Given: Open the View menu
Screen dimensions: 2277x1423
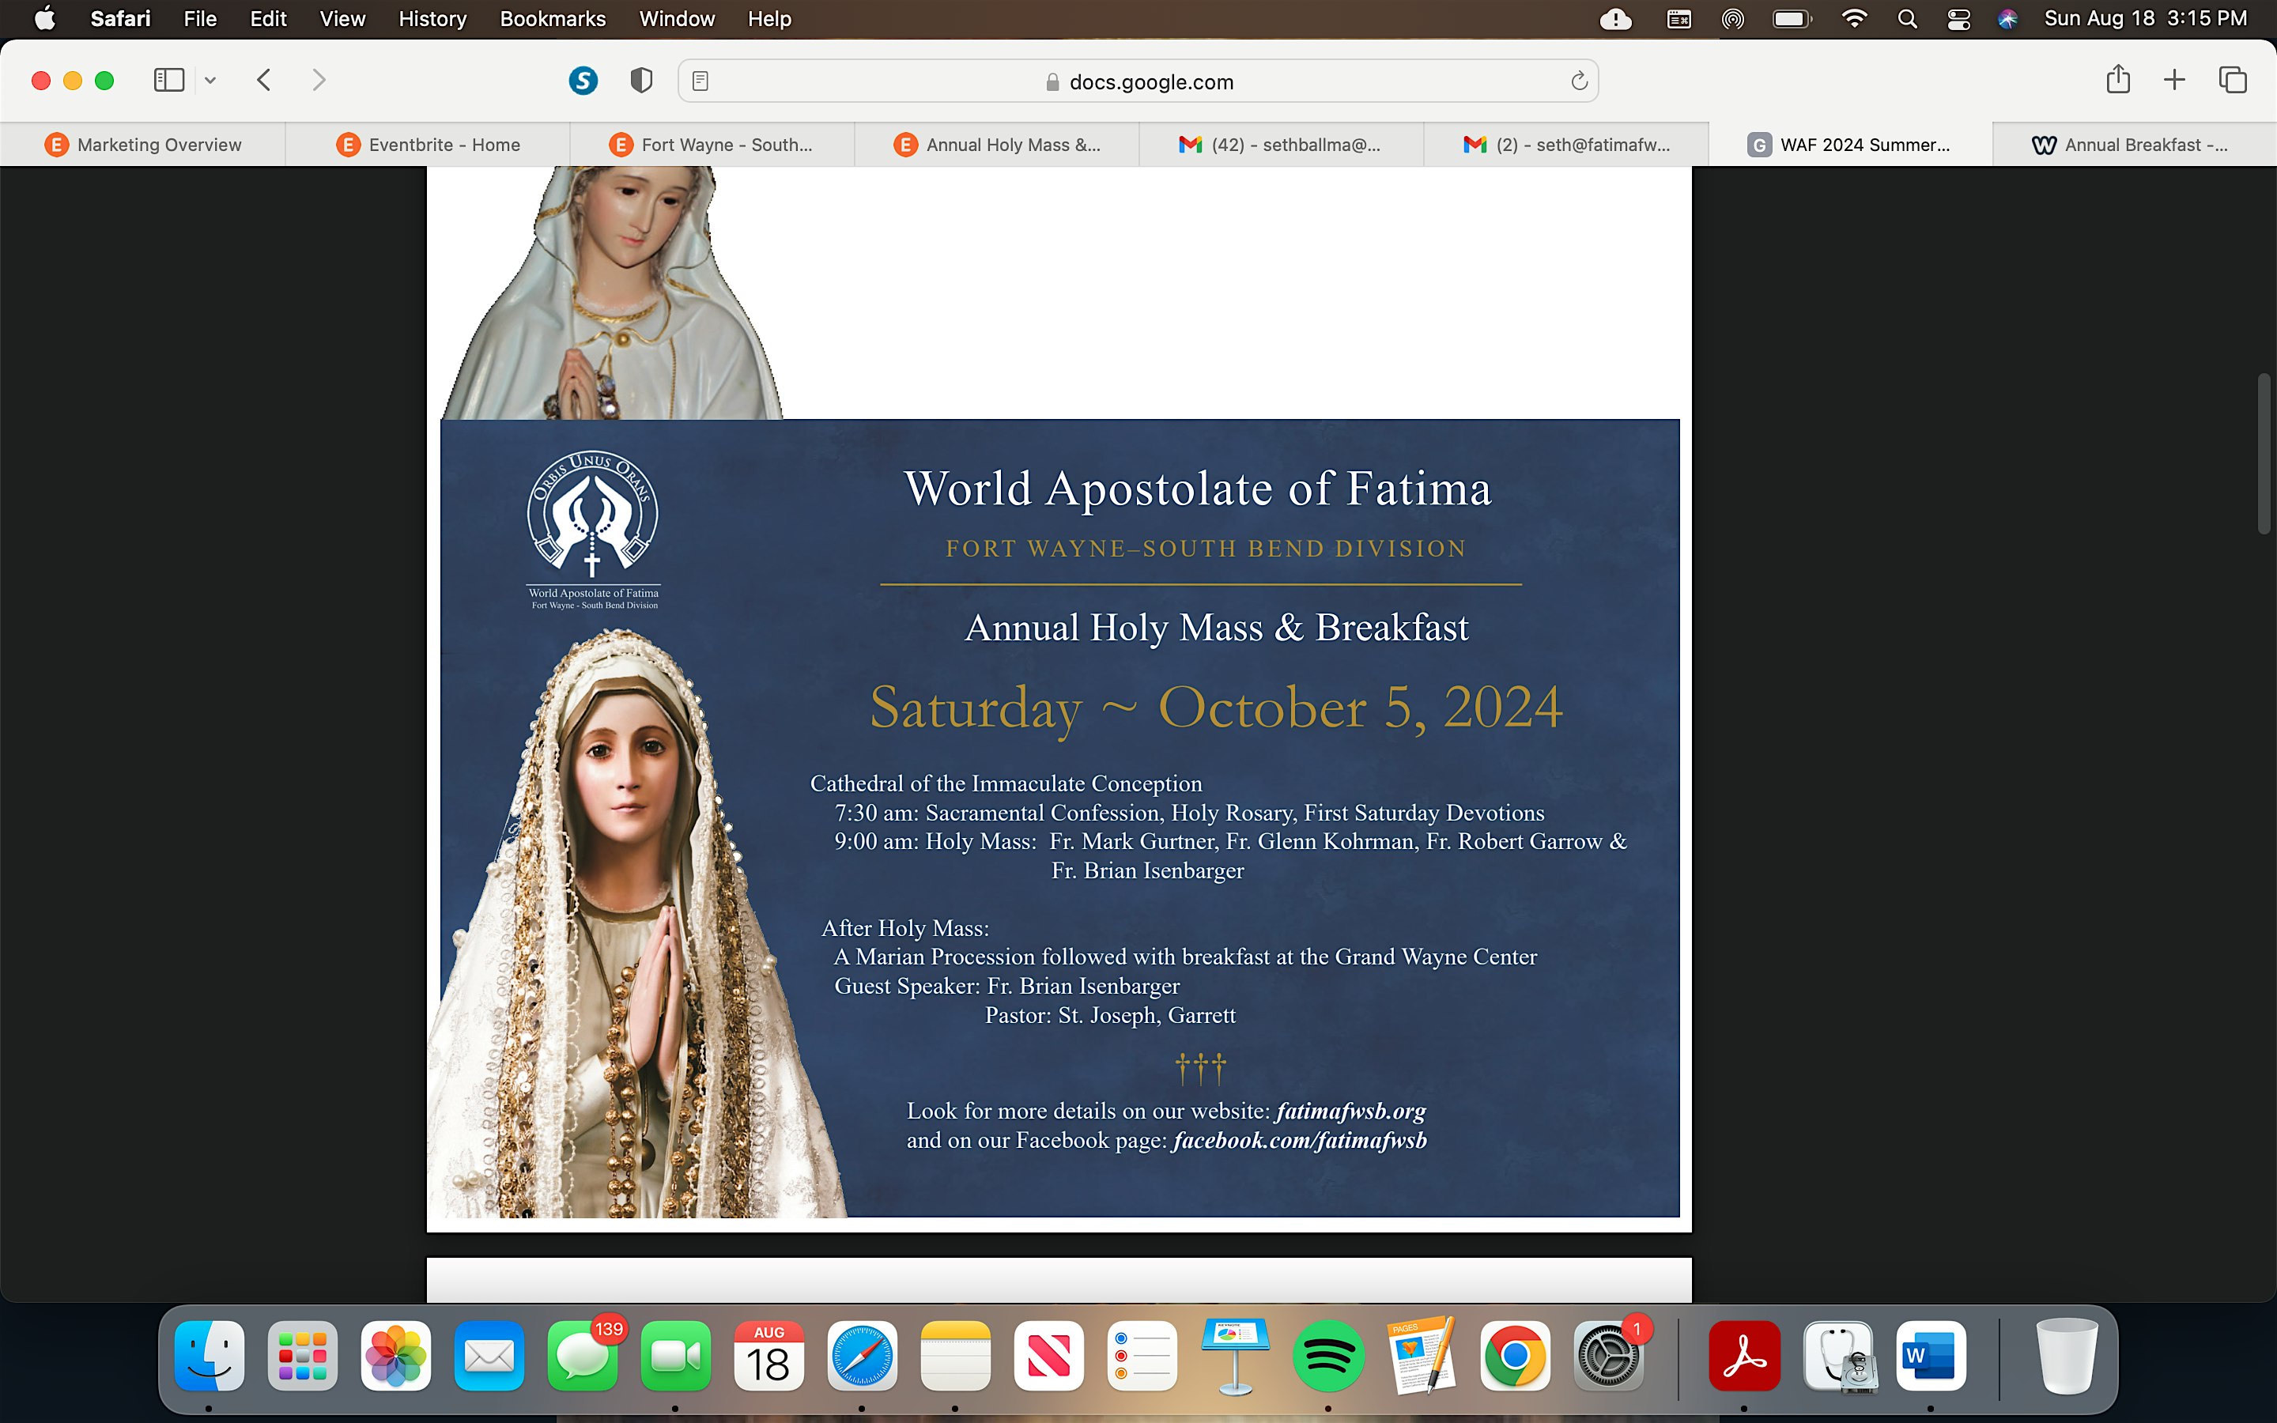Looking at the screenshot, I should (342, 19).
